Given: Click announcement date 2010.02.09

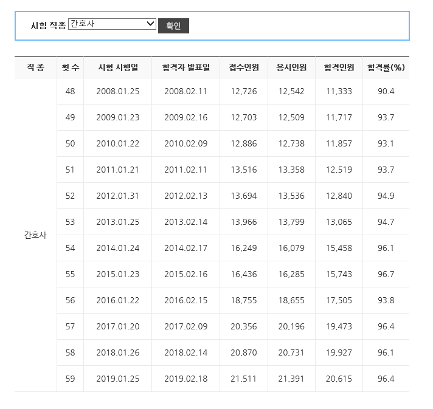Looking at the screenshot, I should point(186,144).
